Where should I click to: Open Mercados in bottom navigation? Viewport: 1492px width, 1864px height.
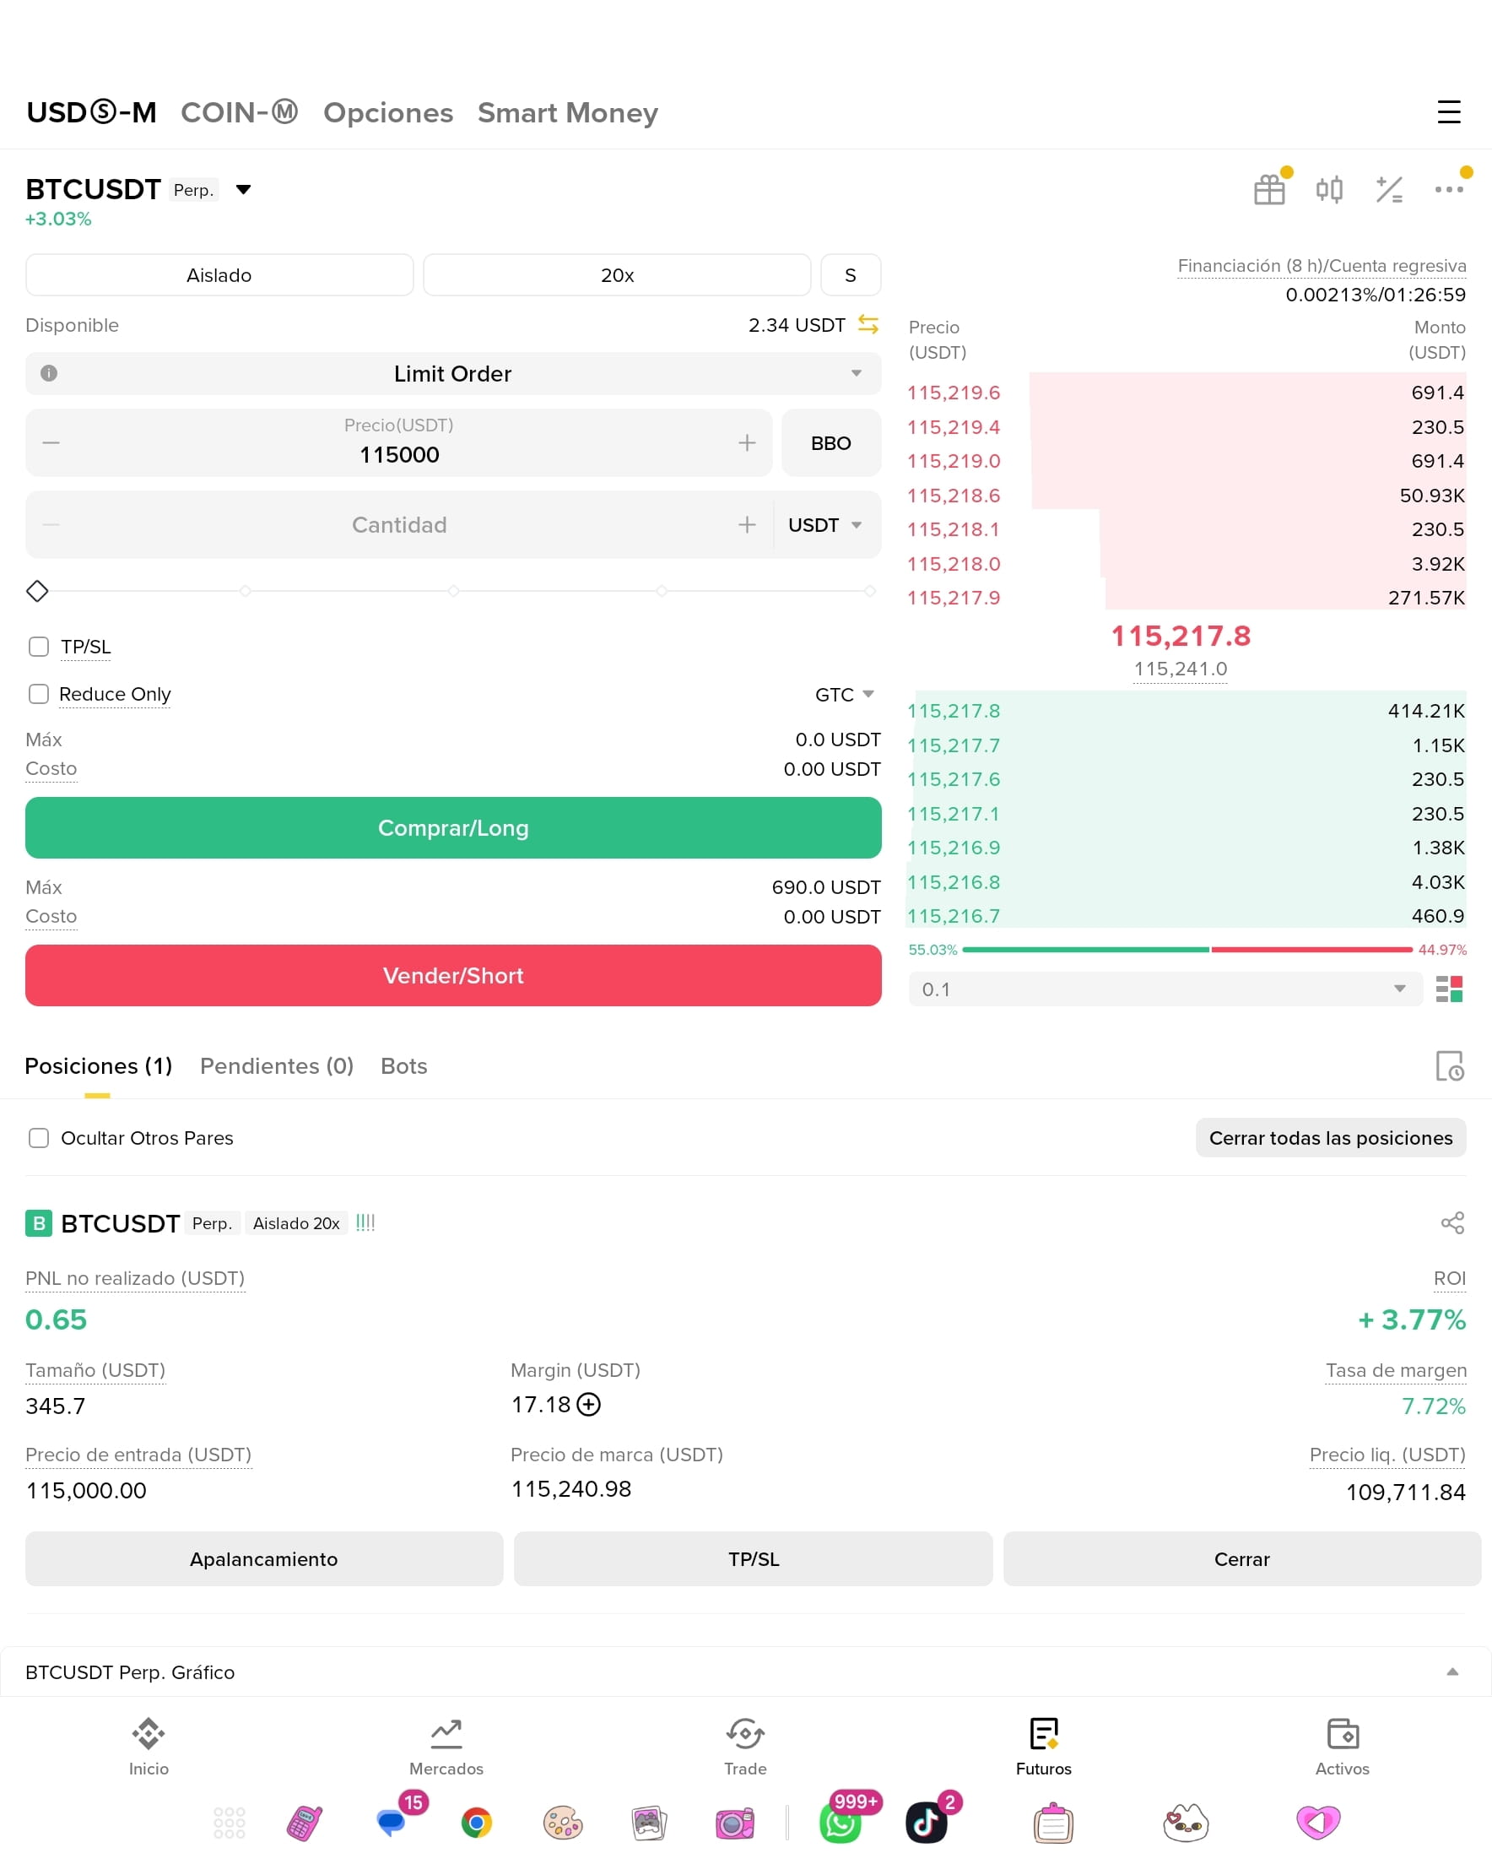pos(446,1747)
